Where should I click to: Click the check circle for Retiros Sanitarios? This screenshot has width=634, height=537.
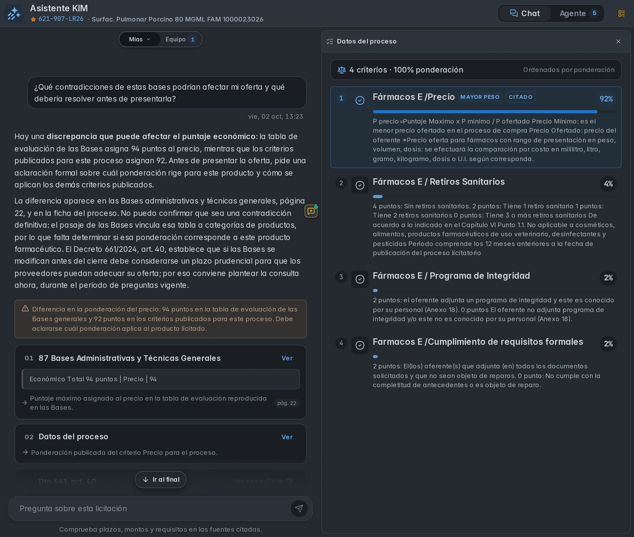point(360,185)
